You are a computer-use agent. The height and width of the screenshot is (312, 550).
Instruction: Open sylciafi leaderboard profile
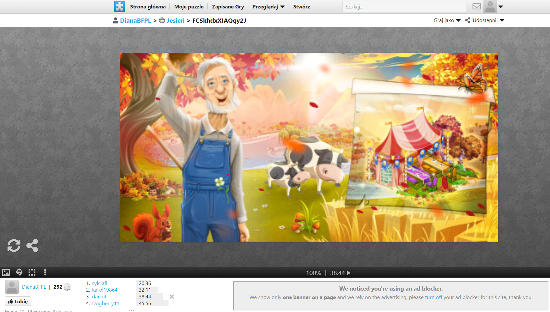(99, 283)
